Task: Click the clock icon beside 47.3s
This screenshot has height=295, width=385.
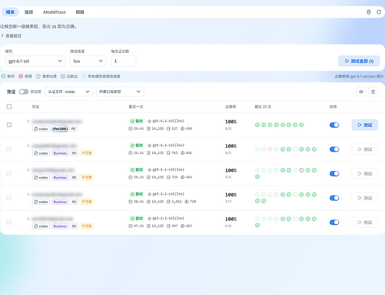Action: point(130,226)
